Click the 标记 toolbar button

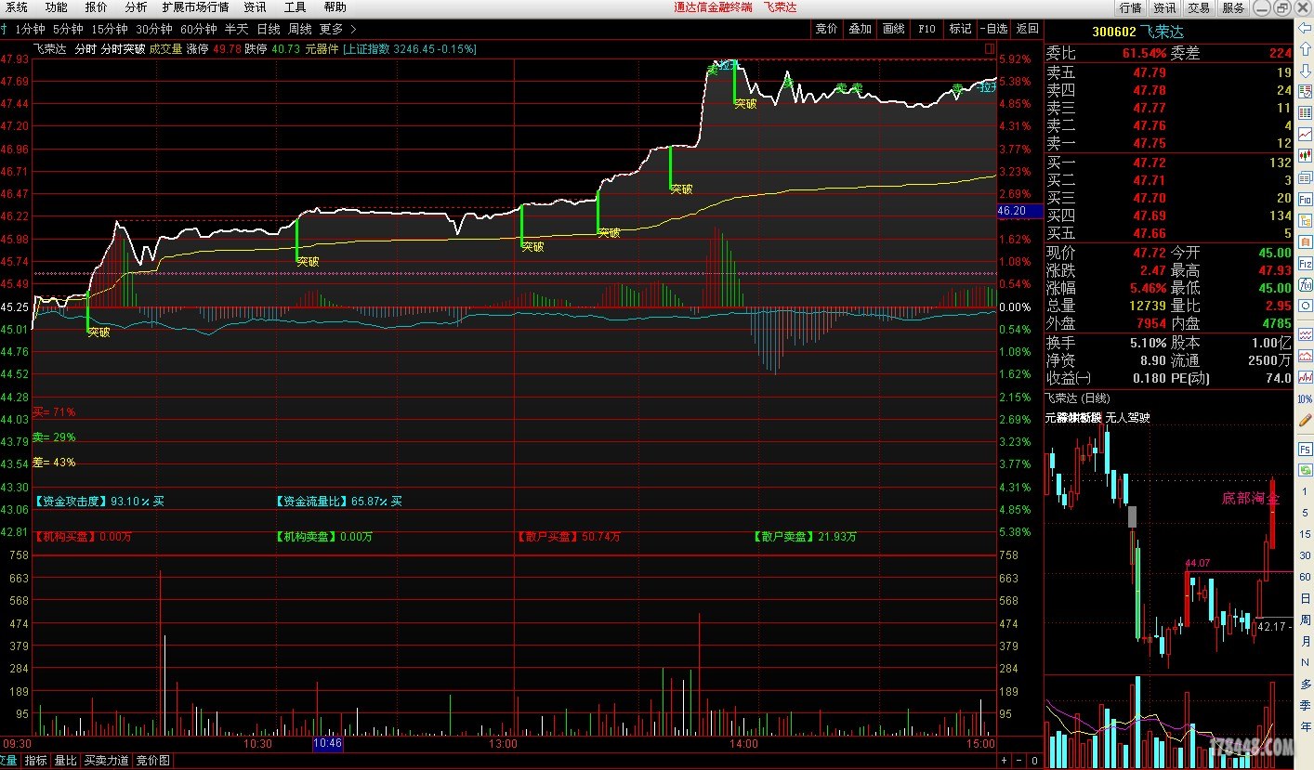pos(960,29)
